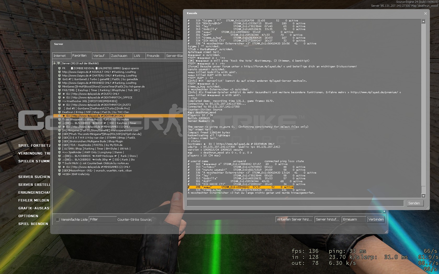
Task: Select the MissionPrison -JAIL- server row
Action: (118, 170)
